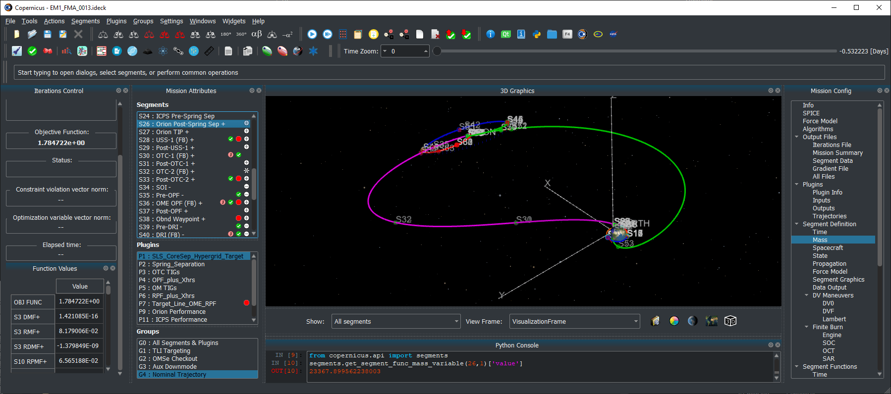Click the 360° toolbar button

point(241,34)
